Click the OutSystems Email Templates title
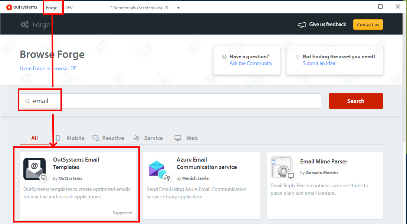The width and height of the screenshot is (407, 224). (76, 163)
